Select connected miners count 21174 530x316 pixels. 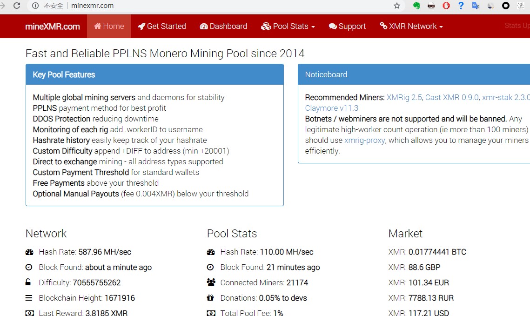(297, 282)
